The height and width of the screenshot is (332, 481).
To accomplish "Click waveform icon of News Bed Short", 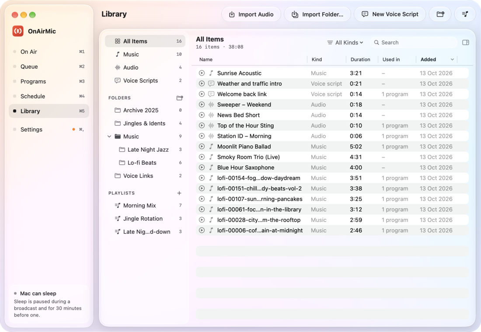I will [x=211, y=115].
